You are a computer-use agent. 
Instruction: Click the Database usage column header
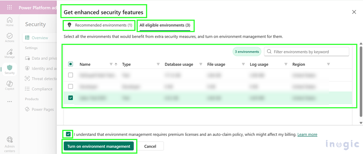pos(179,65)
